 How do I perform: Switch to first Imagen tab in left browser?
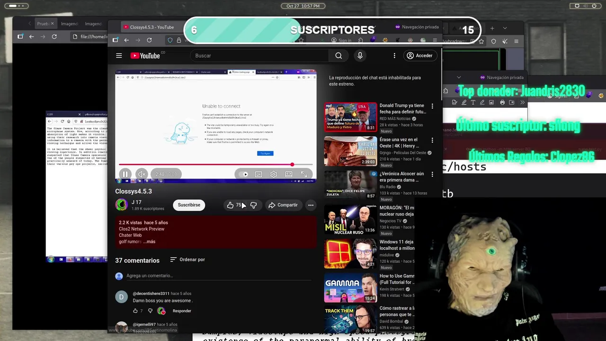point(69,24)
